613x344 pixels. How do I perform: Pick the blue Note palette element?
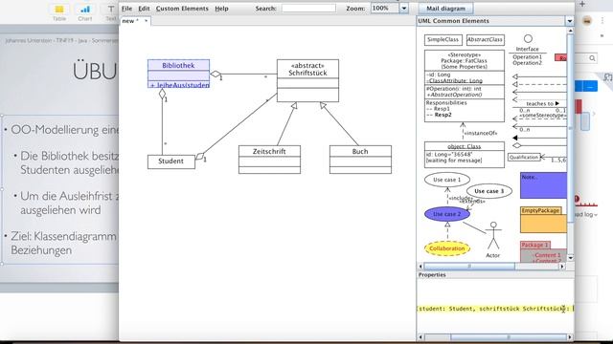tap(543, 185)
